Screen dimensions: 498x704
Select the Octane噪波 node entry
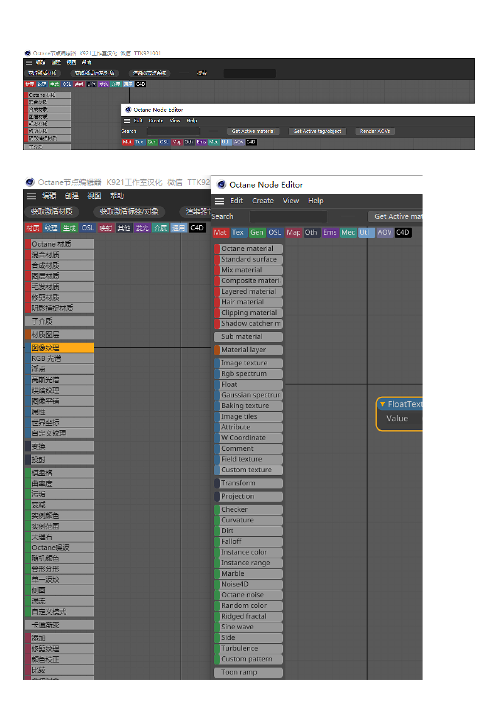(x=59, y=547)
